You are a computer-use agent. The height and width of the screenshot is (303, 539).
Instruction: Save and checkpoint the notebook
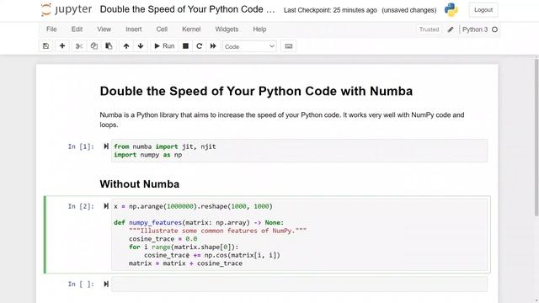[x=45, y=46]
